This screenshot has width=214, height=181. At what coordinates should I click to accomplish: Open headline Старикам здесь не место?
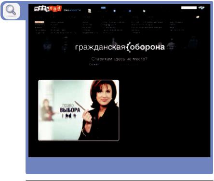click(x=119, y=59)
